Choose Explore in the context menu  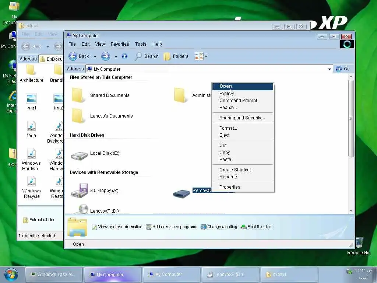243,93
